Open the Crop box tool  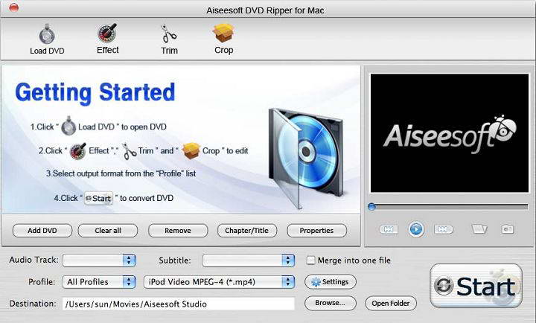223,38
